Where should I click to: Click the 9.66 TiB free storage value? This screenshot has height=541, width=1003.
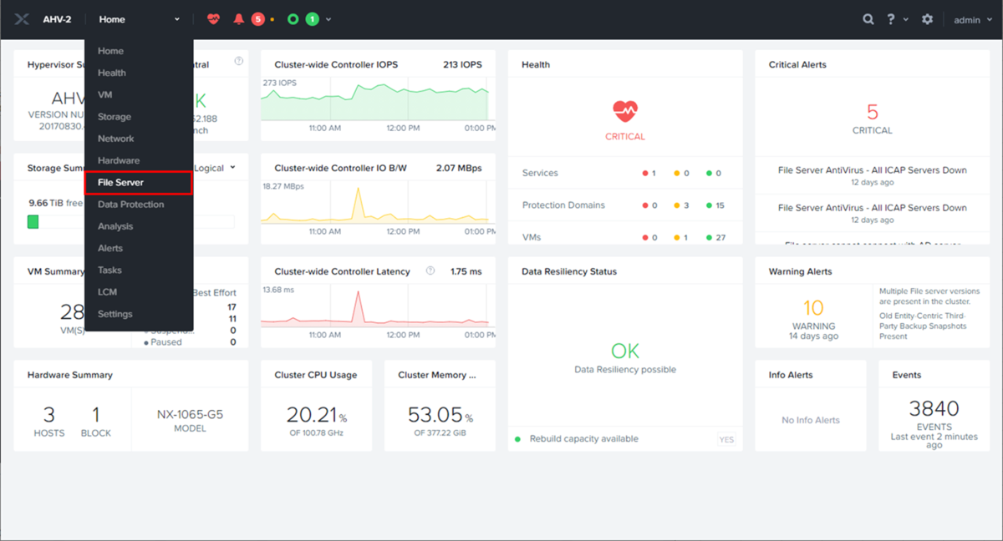point(55,203)
